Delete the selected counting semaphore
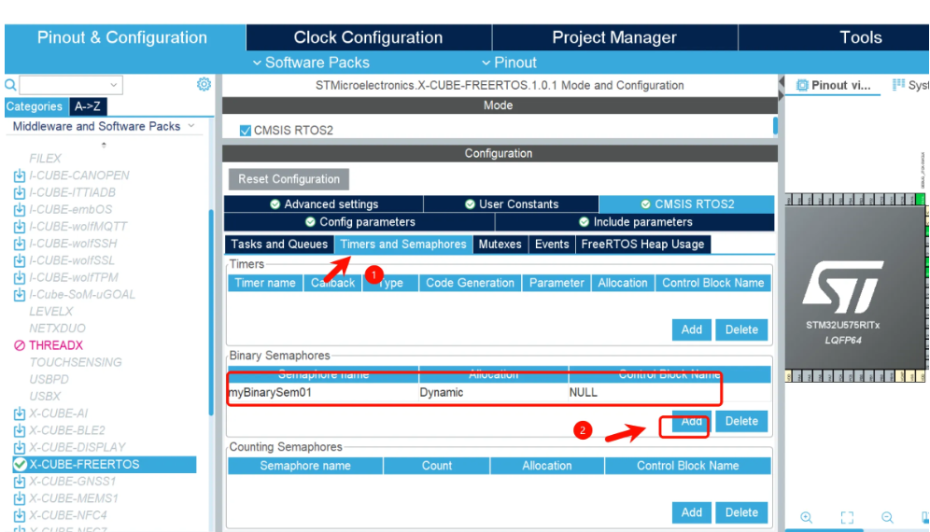The image size is (930, 532). click(x=741, y=512)
